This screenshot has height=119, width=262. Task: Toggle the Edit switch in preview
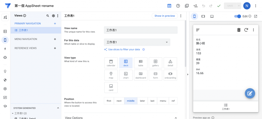coord(238,16)
